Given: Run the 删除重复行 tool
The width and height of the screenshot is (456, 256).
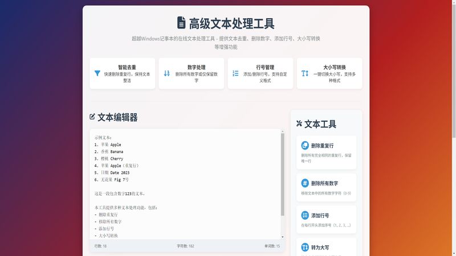Looking at the screenshot, I should [327, 152].
